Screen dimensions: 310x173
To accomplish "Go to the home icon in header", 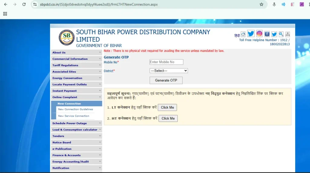I will coord(243,34).
